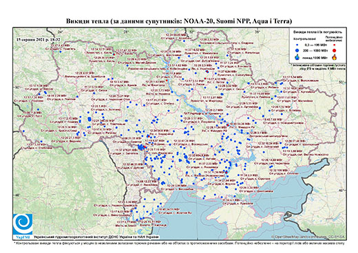358x253 pixels.
Task: Click the footnote text below the map
Action: coord(179,243)
